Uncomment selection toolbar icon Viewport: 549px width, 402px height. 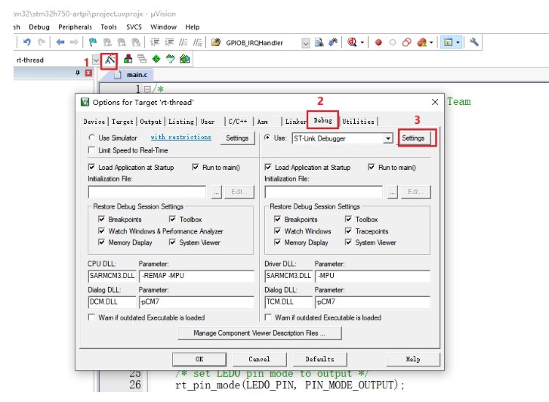(197, 42)
